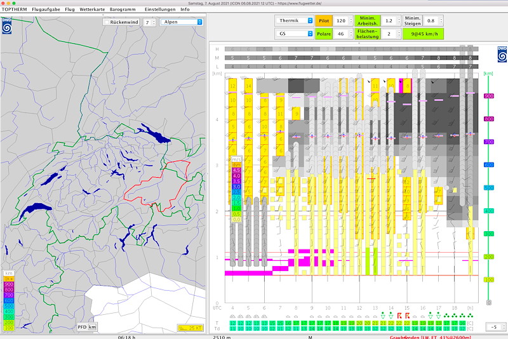Click the green Polare button
Viewport: 508px width, 339px height.
324,34
